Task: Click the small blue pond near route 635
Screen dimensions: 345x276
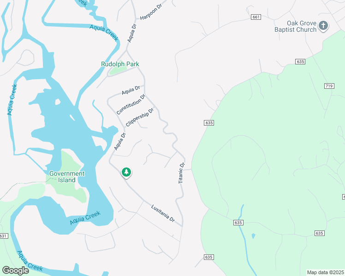Action: pyautogui.click(x=254, y=236)
